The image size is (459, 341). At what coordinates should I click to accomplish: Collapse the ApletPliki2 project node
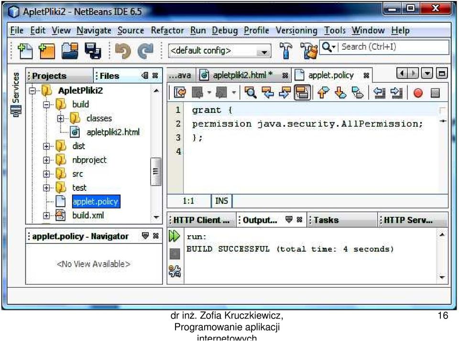click(32, 91)
